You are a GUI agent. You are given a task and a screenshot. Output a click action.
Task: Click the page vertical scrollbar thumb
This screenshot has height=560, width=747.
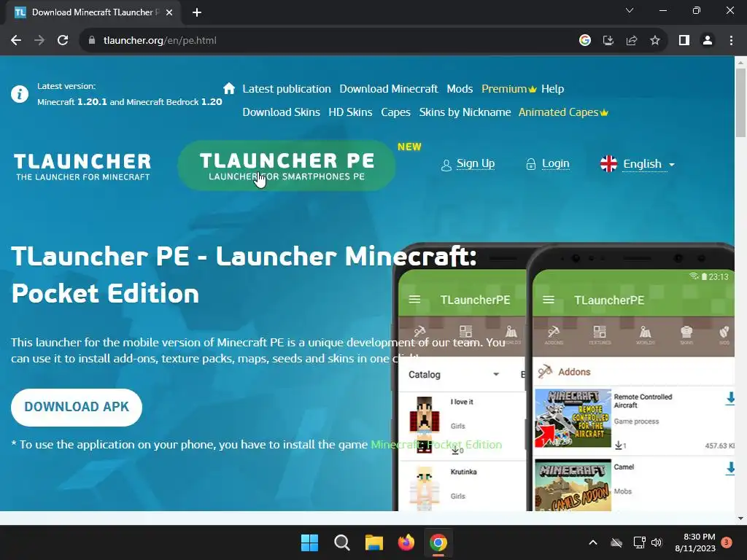click(x=740, y=102)
